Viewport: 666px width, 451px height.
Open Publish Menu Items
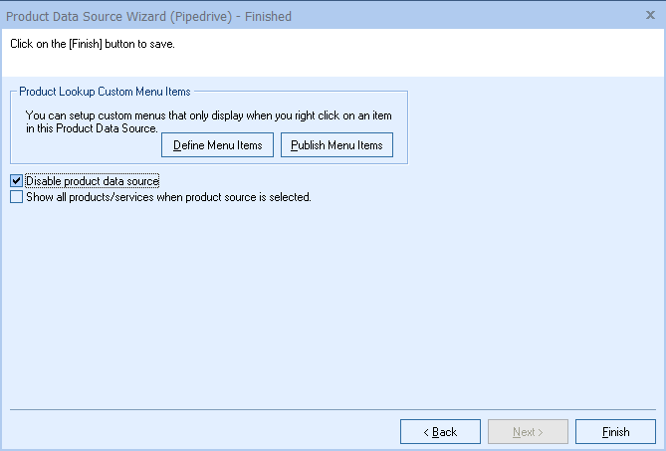[336, 145]
